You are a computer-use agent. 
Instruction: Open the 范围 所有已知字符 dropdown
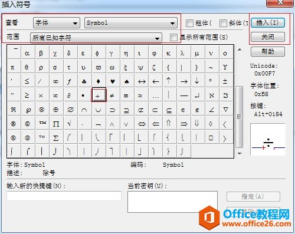coord(96,38)
